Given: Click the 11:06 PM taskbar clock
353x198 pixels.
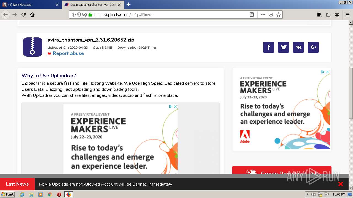Looking at the screenshot, I should 339,194.
